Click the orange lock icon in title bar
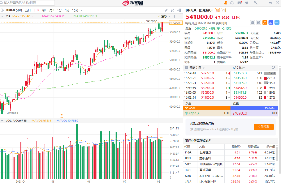 coord(226,3)
